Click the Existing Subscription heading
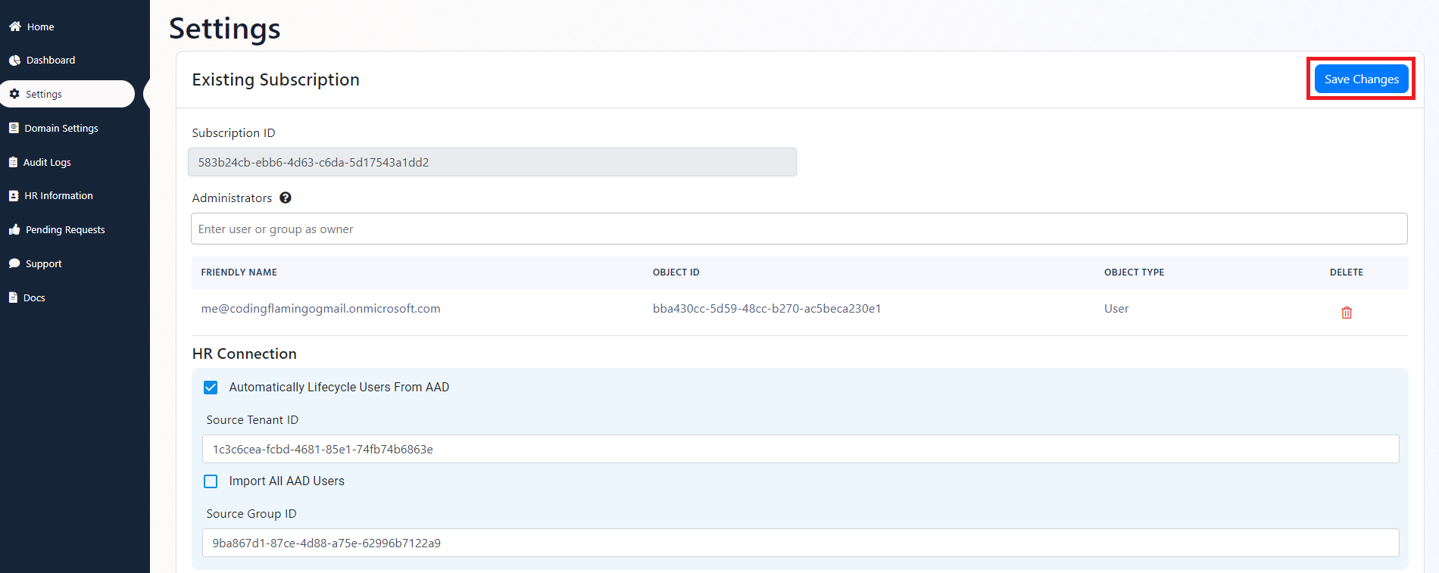This screenshot has width=1439, height=573. tap(276, 79)
